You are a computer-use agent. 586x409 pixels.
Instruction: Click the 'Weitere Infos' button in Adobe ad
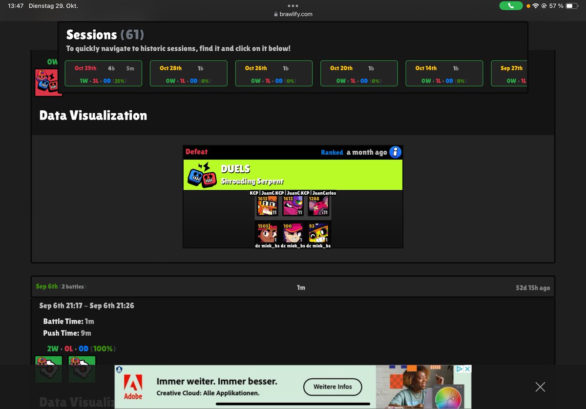pos(333,387)
